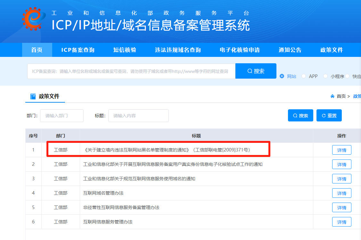361x240 pixels.
Task: Click the 标题 input field
Action: (x=138, y=115)
